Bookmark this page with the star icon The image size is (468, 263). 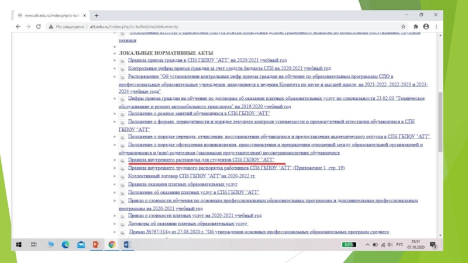403,26
